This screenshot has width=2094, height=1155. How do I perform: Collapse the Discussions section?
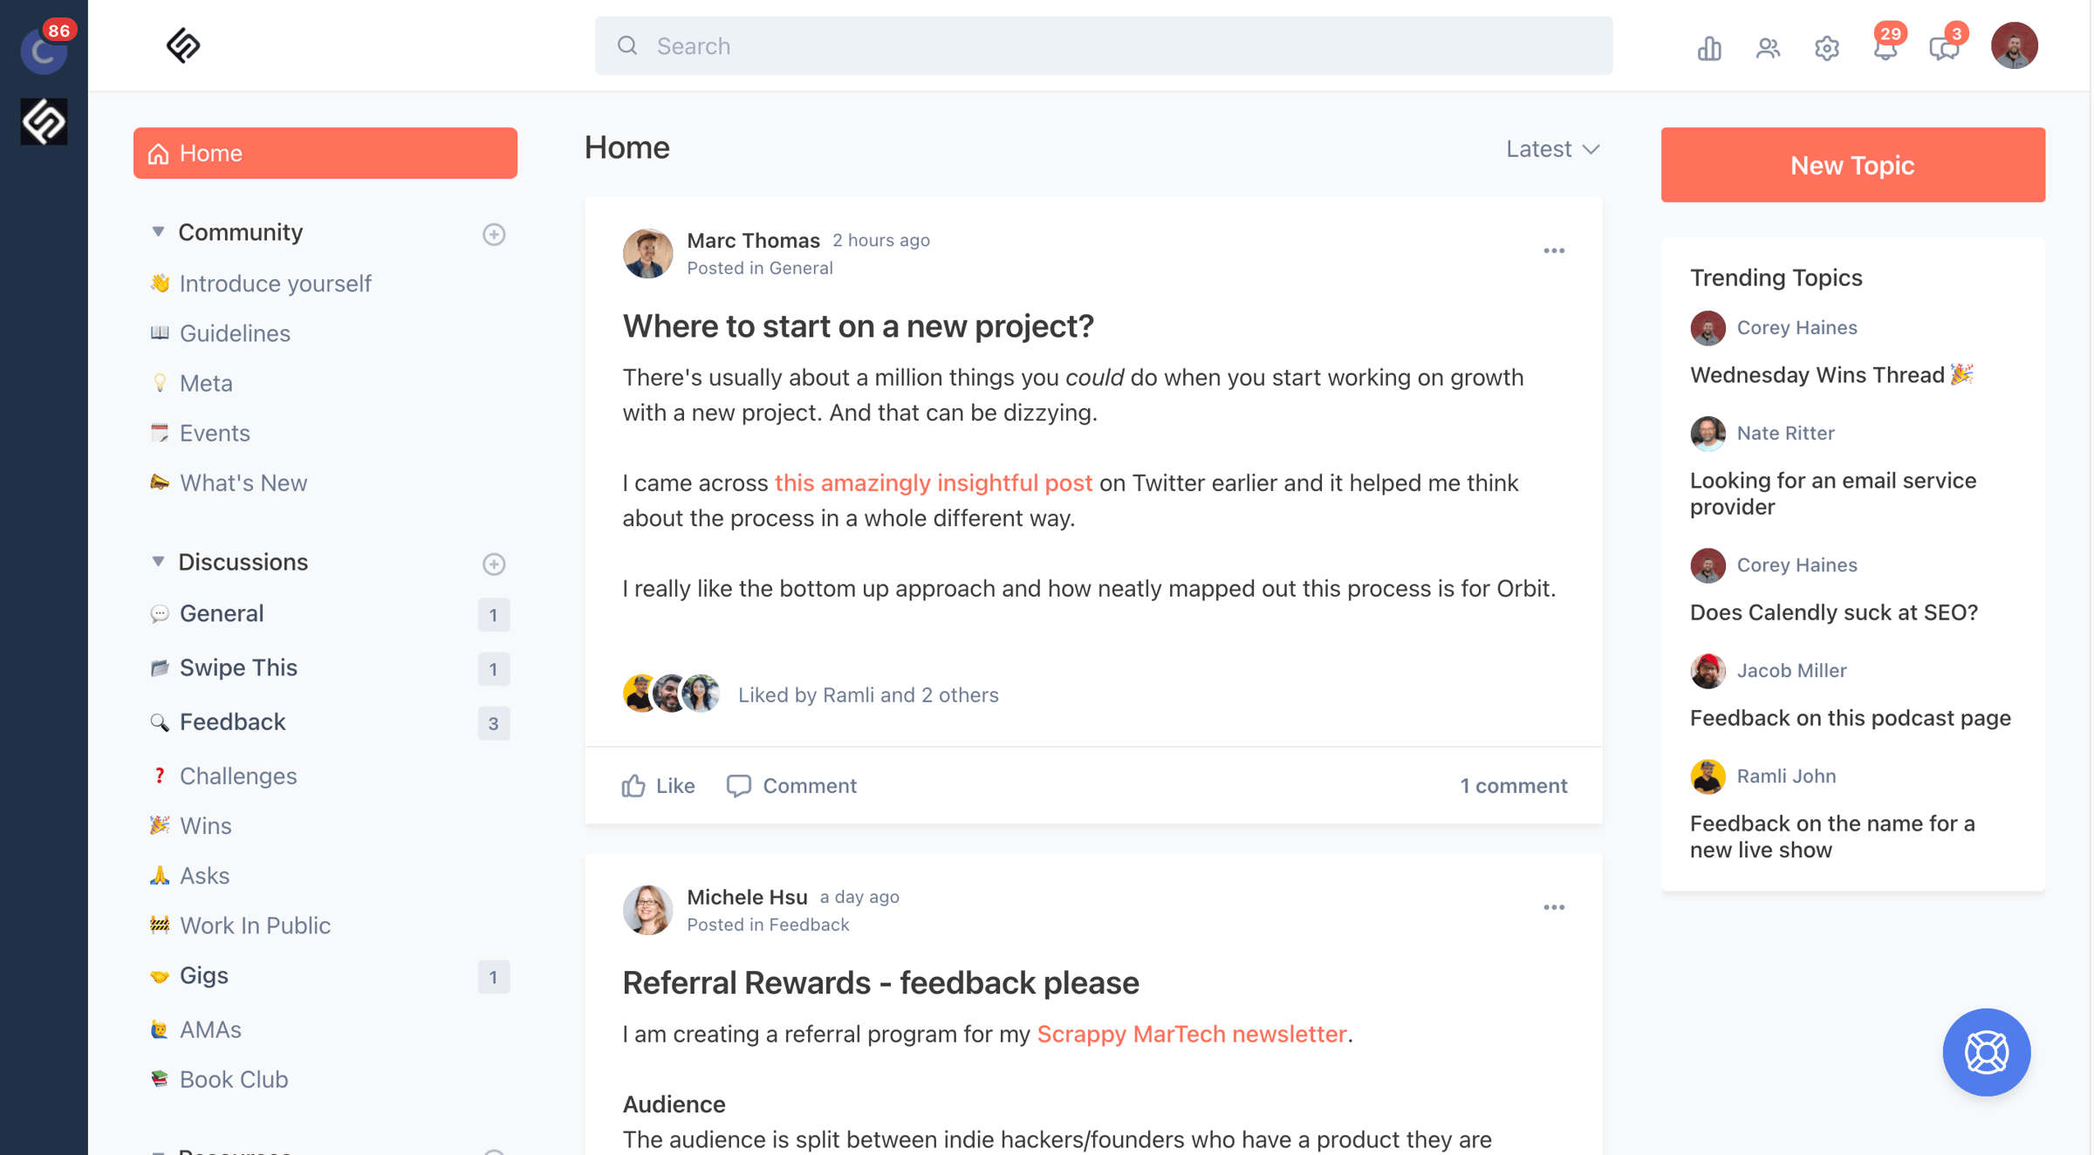coord(158,562)
